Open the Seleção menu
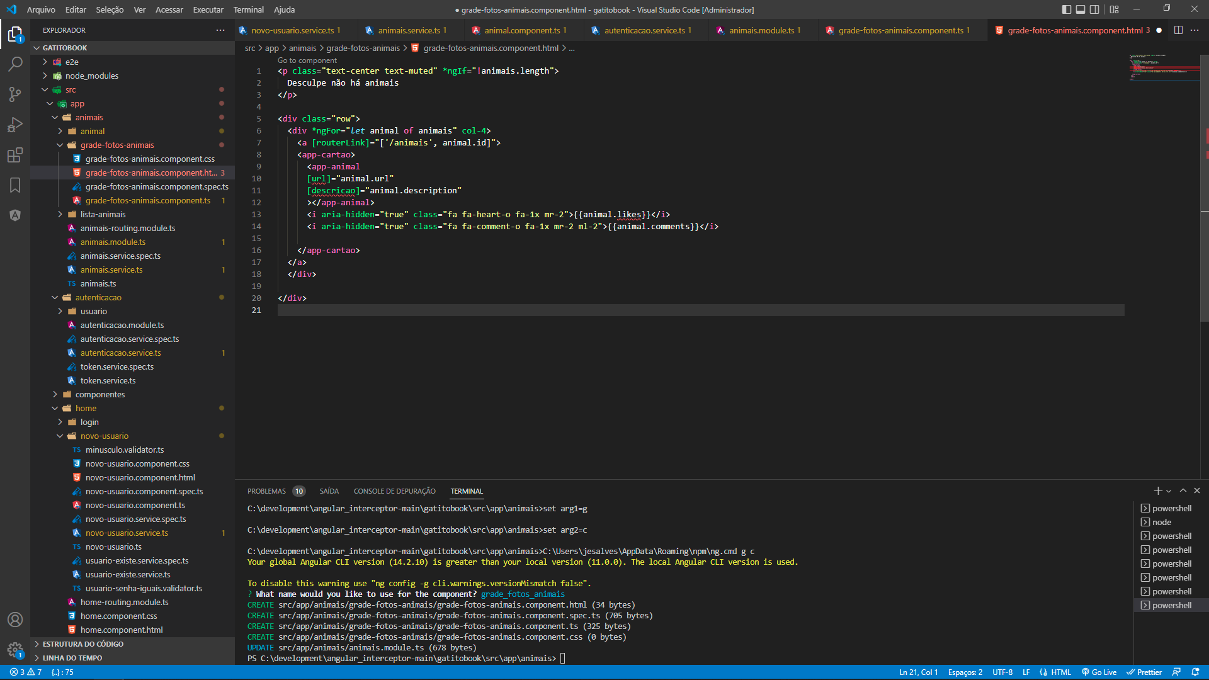This screenshot has width=1209, height=680. pos(110,9)
